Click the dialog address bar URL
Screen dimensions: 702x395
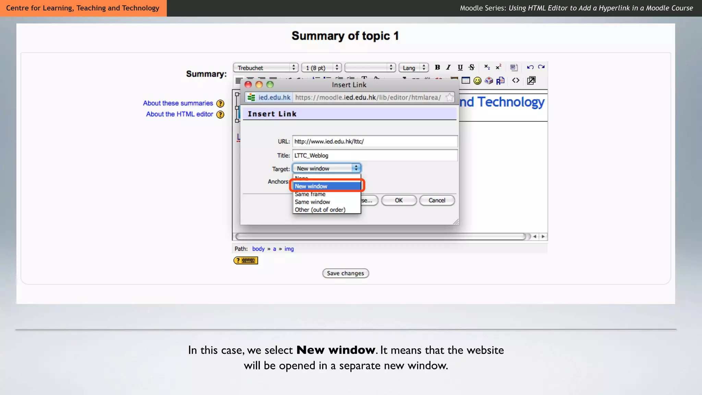pyautogui.click(x=368, y=97)
